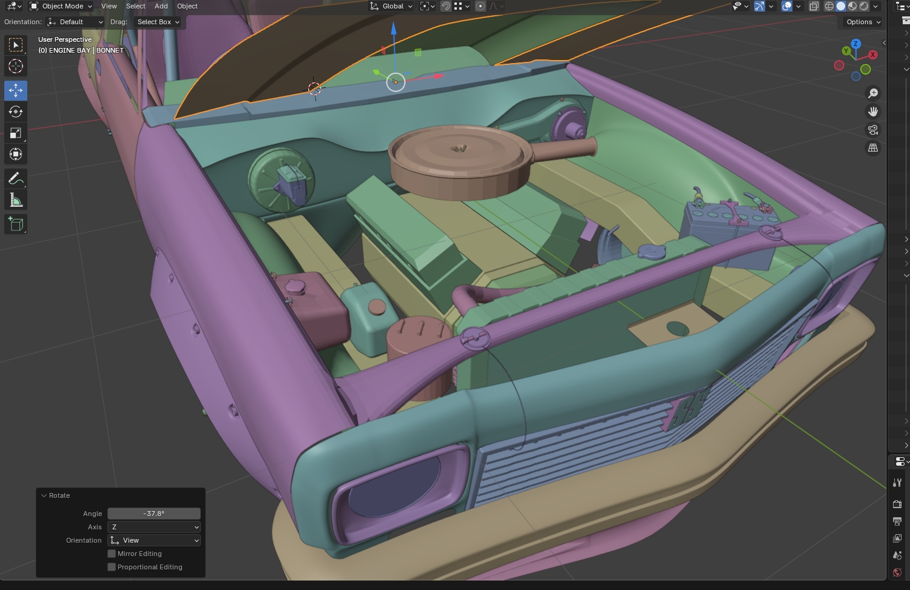The image size is (910, 590).
Task: Open the rotation Axis Z dropdown
Action: pos(154,527)
